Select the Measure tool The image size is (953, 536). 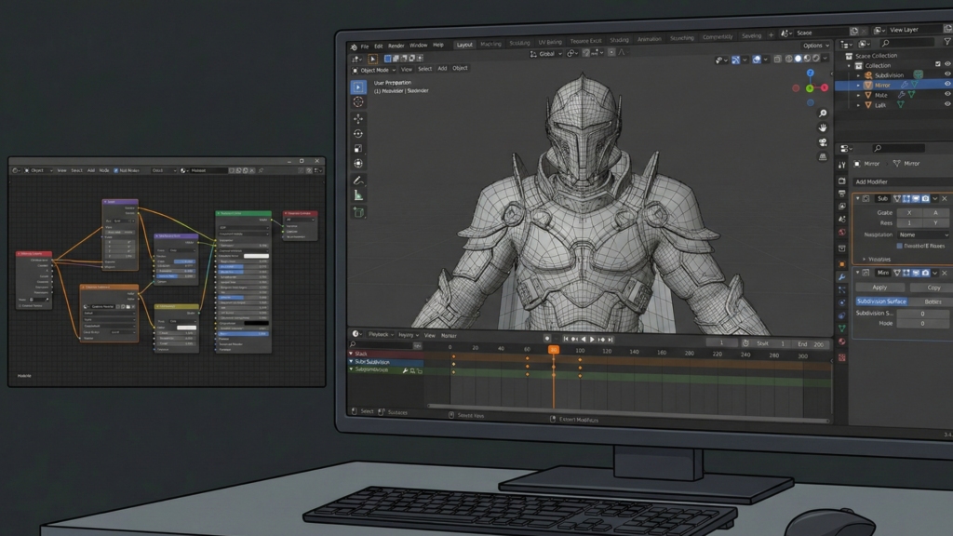pos(358,195)
